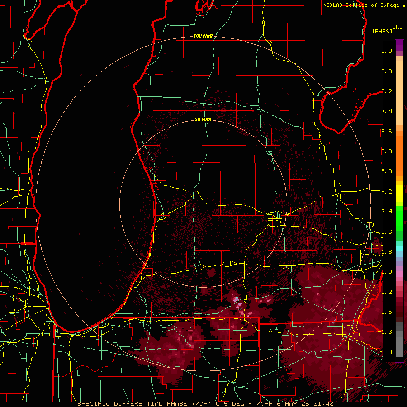Screen dimensions: 407x407
Task: Click the 6.6 value on the color scale
Action: pos(387,131)
